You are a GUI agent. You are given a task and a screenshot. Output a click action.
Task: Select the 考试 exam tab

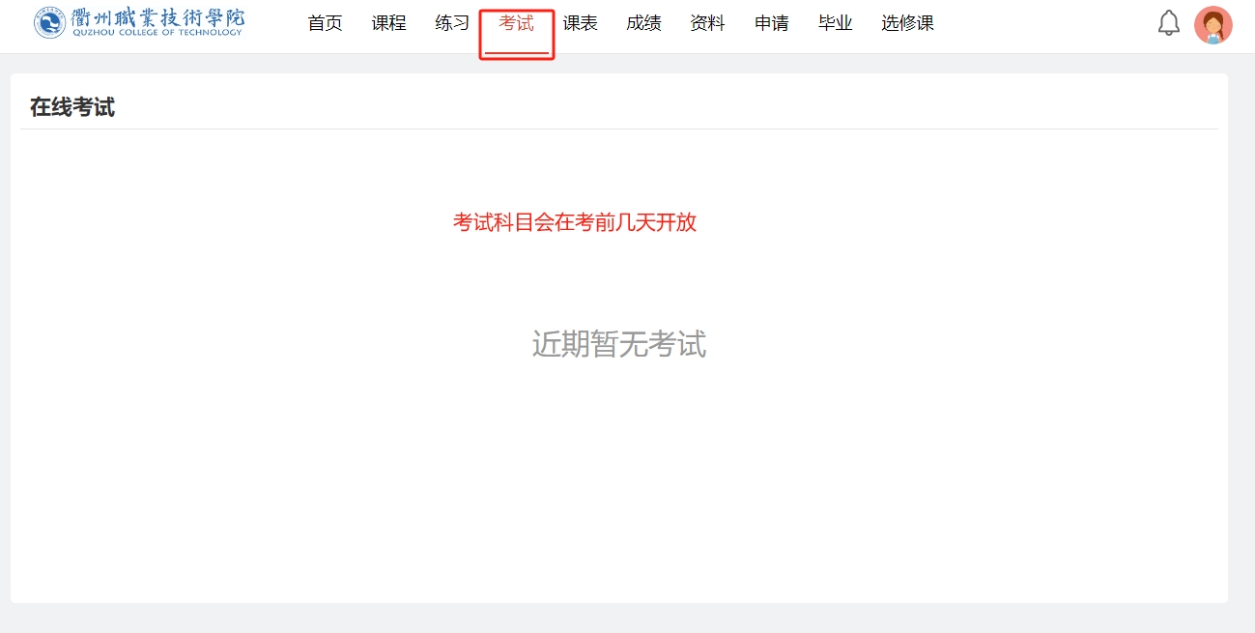pyautogui.click(x=516, y=23)
